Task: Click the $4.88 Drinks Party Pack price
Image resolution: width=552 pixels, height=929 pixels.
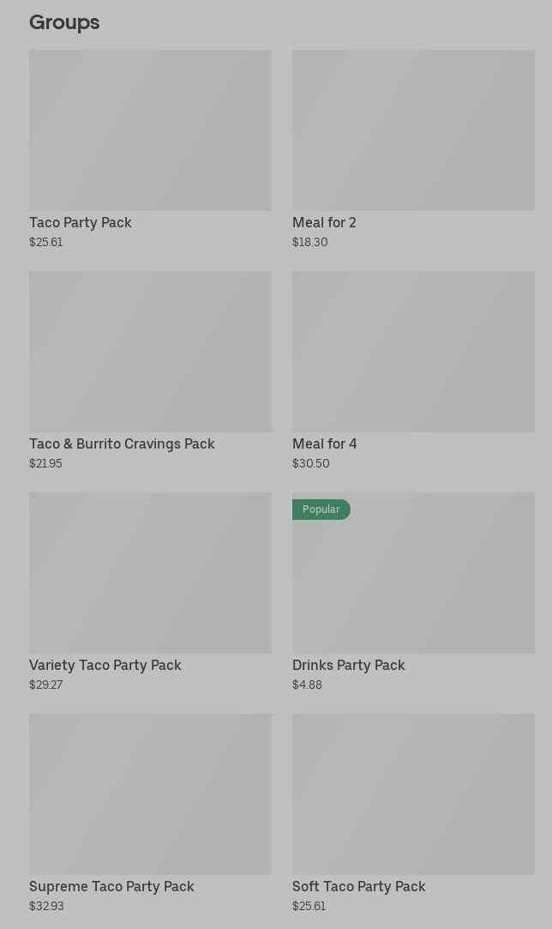Action: (x=307, y=685)
